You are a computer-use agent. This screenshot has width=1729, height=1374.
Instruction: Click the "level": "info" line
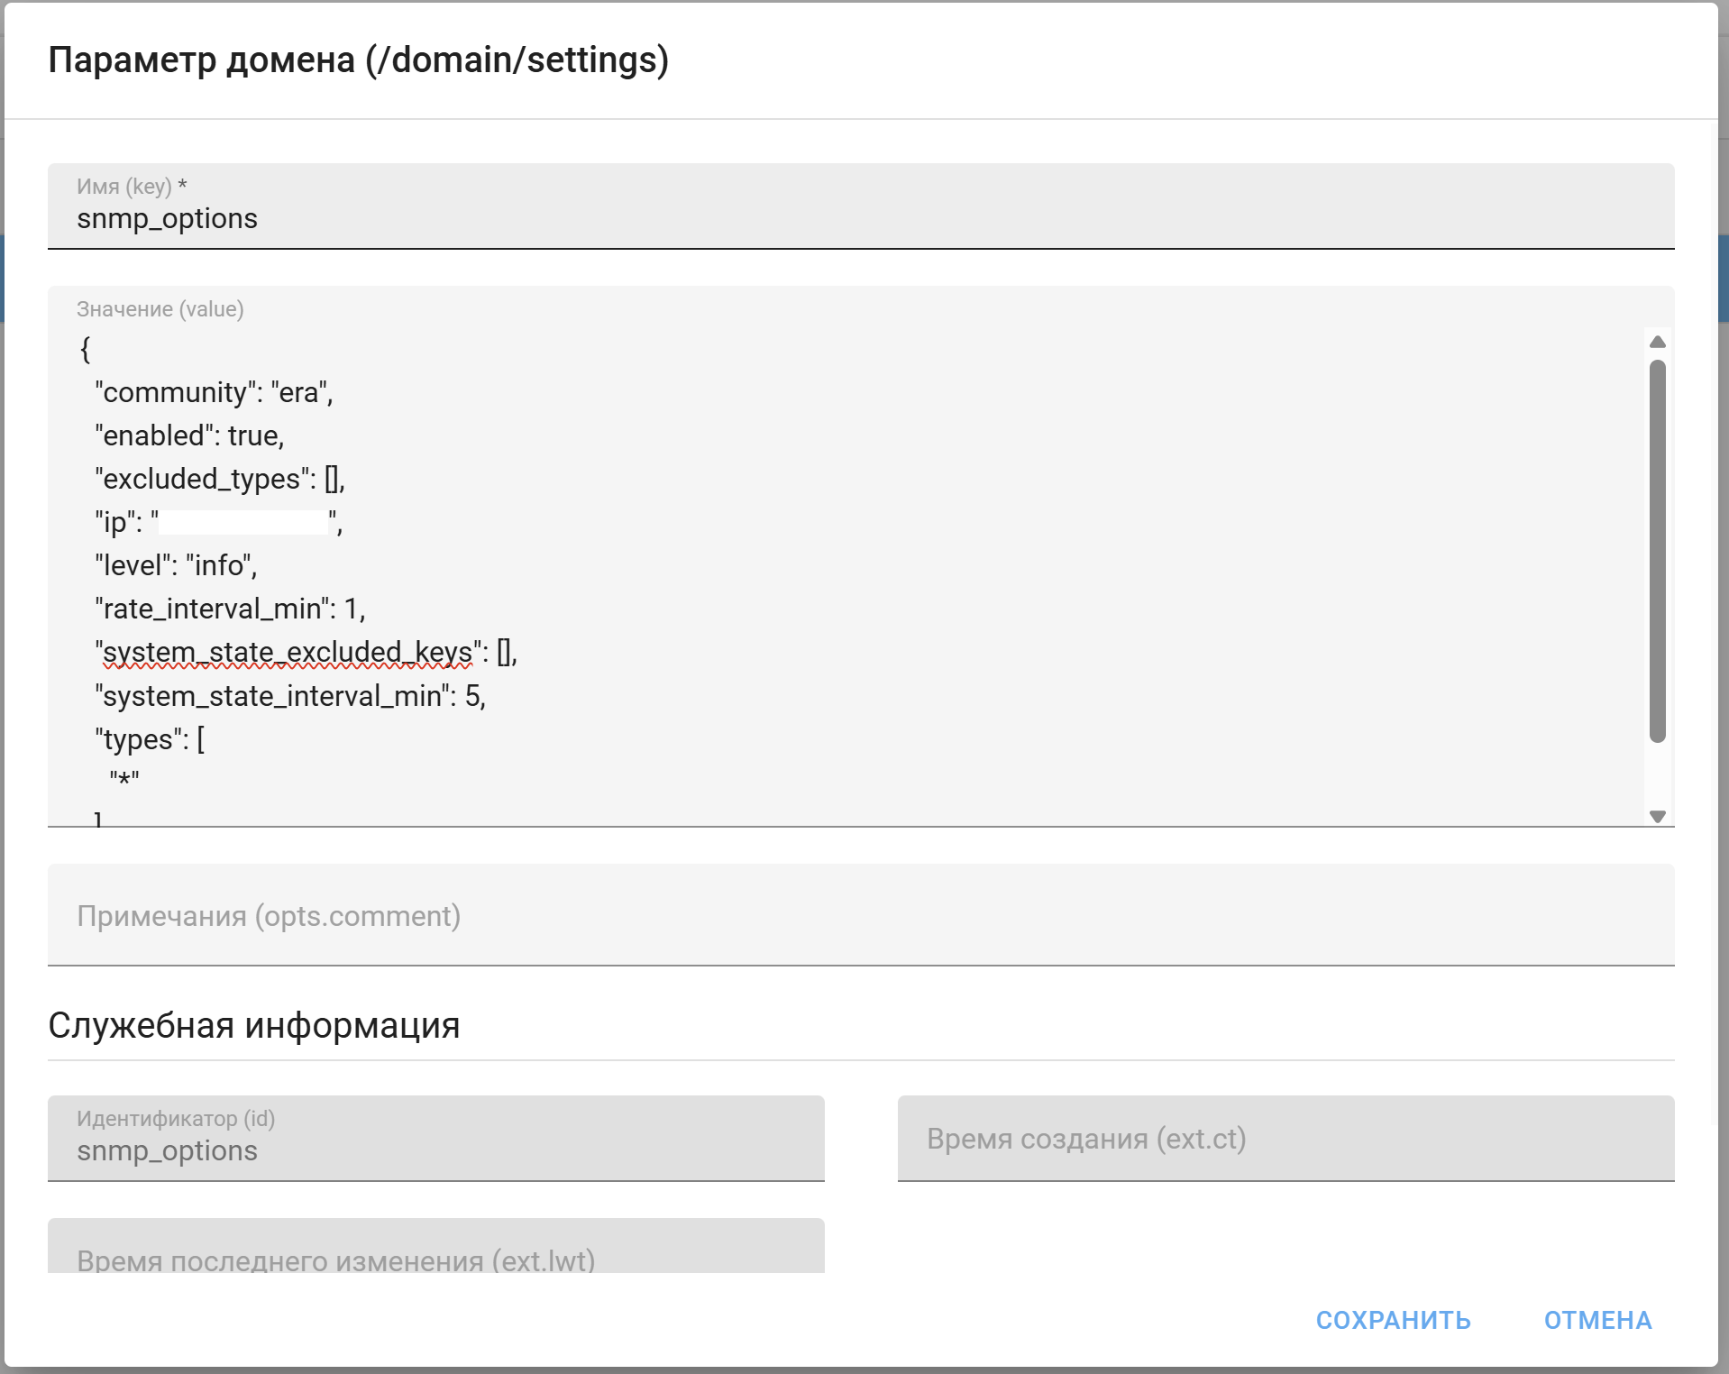(177, 565)
